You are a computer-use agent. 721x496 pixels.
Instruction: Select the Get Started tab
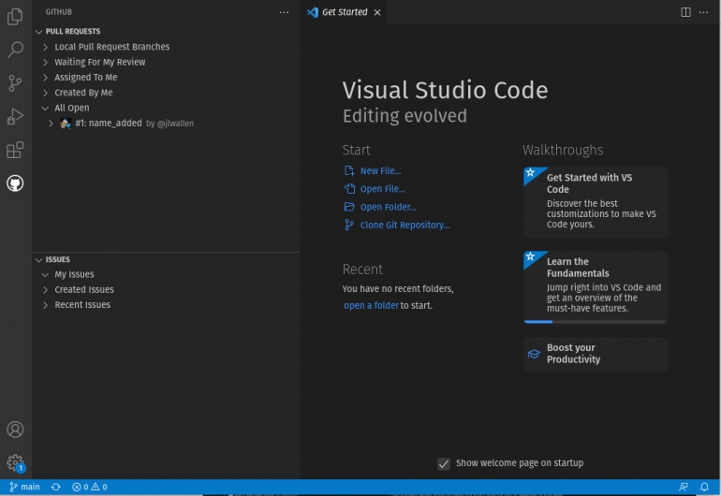tap(344, 12)
